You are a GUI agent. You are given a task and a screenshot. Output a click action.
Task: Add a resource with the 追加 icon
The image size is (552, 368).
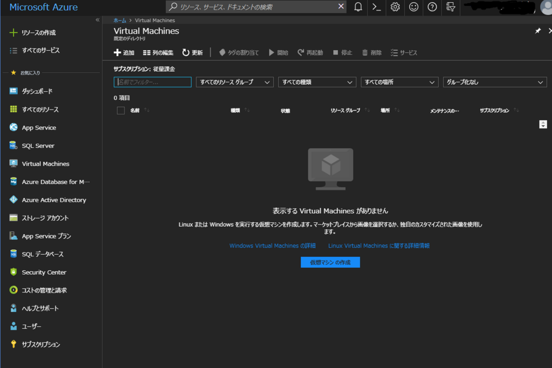coord(123,52)
